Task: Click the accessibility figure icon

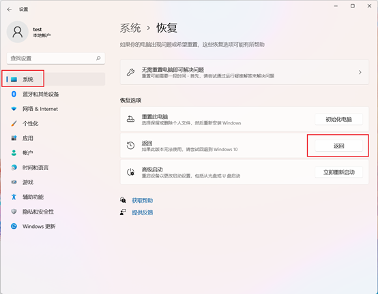Action: click(14, 197)
